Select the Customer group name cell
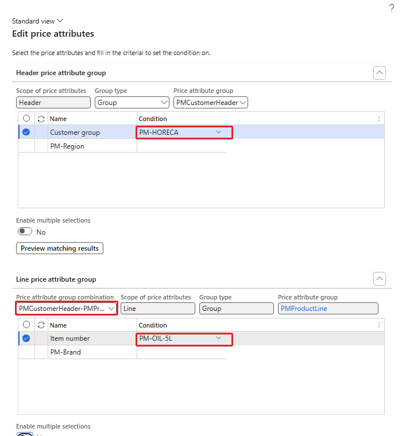This screenshot has height=436, width=402. [92, 133]
